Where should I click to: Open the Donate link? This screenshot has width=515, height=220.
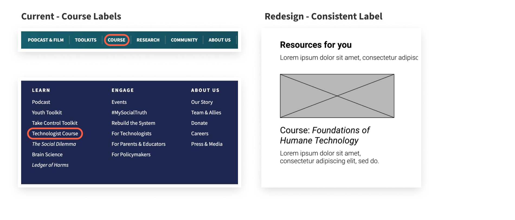coord(199,123)
